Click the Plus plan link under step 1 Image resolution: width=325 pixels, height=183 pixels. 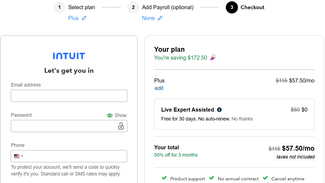[x=73, y=18]
